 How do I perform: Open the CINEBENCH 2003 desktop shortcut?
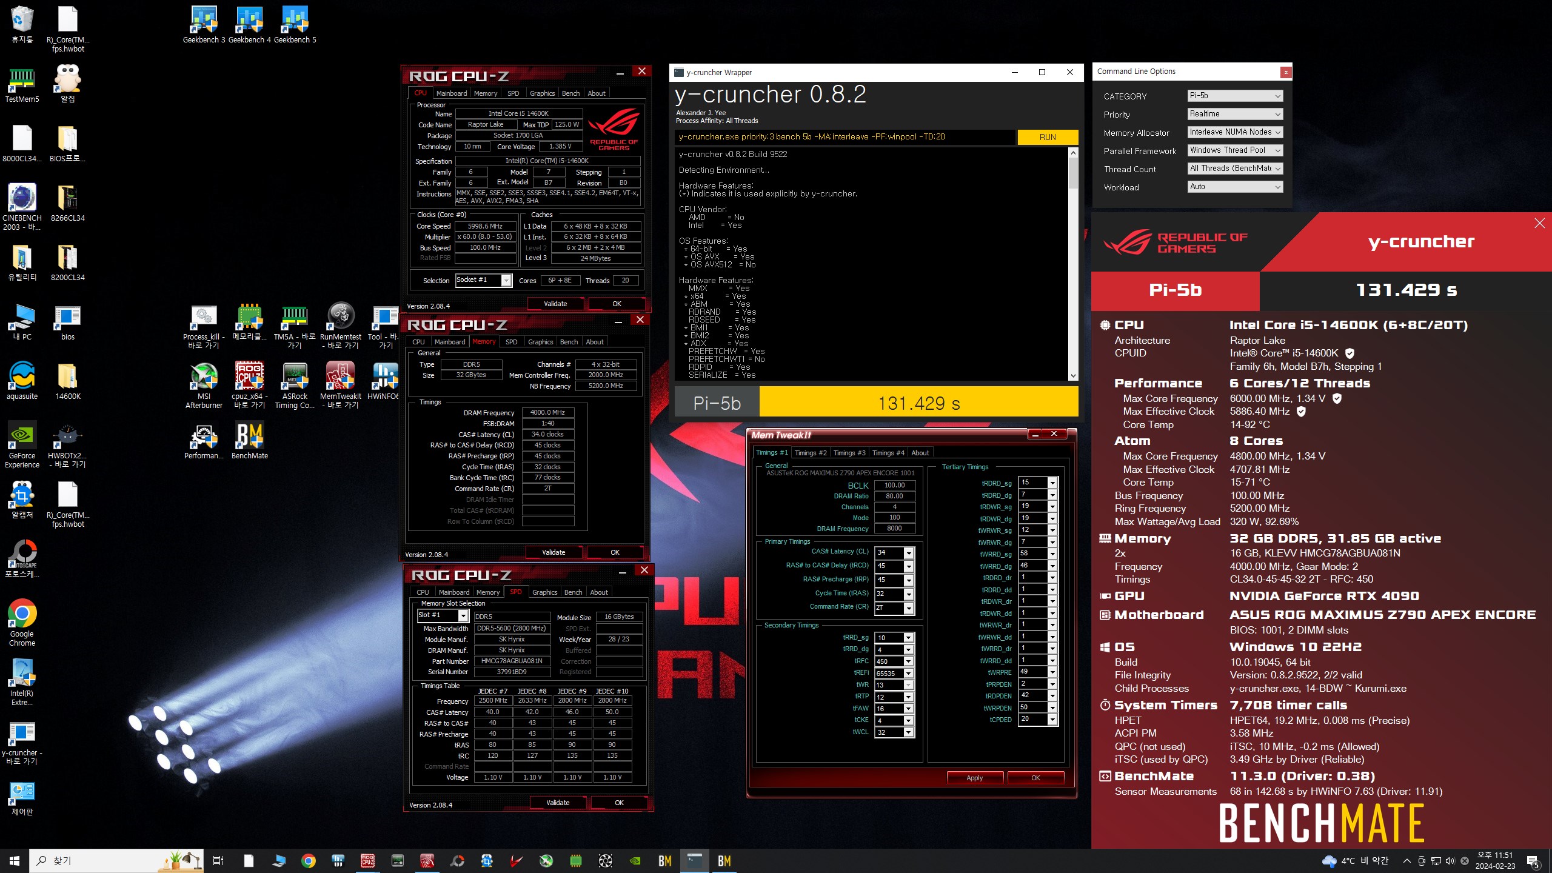(x=22, y=207)
